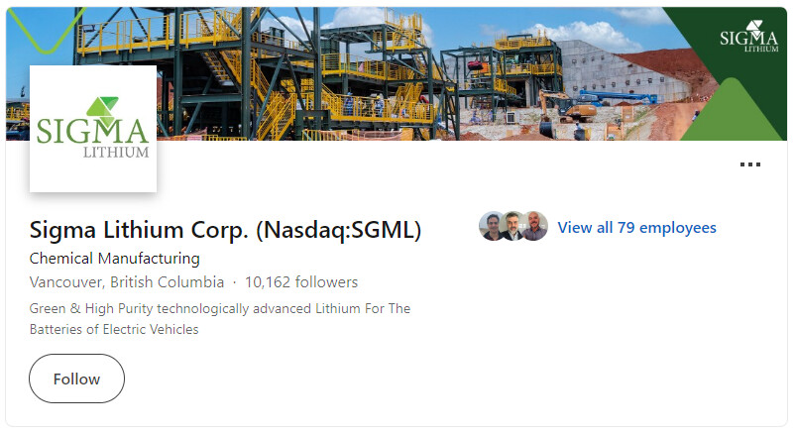796x434 pixels.
Task: Click the green checkmark shape in banner corner
Action: (46, 30)
